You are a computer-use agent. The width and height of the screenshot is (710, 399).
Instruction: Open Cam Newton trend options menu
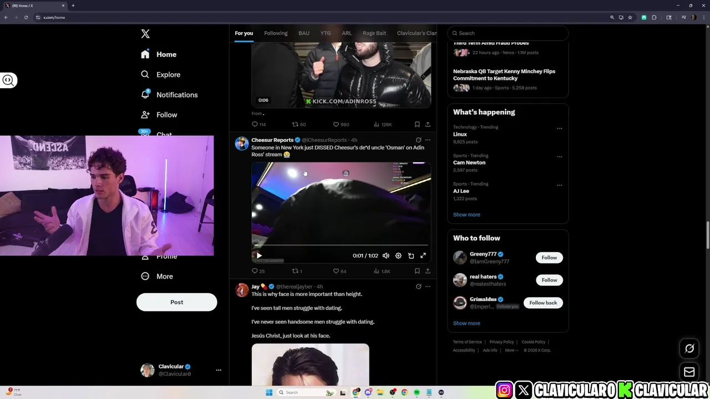(559, 157)
